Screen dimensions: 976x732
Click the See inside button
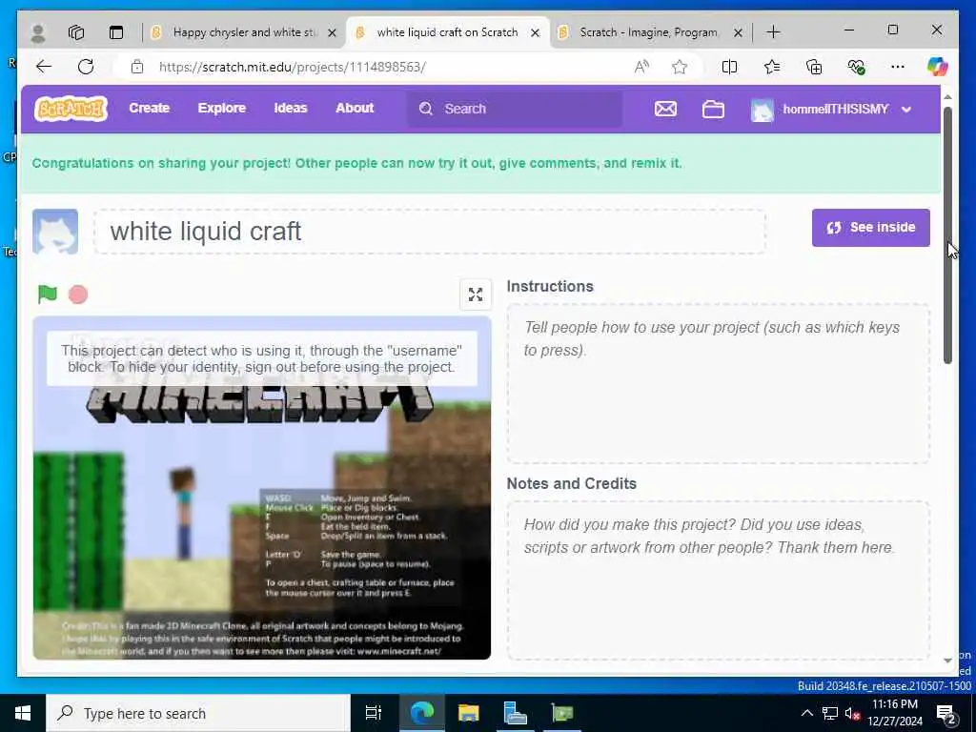click(871, 228)
